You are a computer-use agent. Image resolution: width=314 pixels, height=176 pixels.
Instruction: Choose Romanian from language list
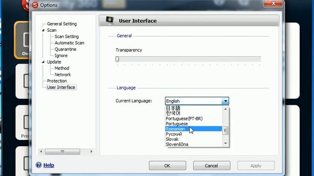point(193,129)
